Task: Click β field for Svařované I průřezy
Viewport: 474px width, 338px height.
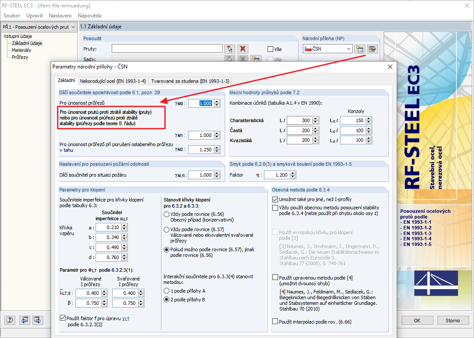Action: (125, 303)
